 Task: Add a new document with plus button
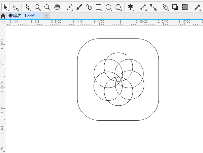click(46, 16)
